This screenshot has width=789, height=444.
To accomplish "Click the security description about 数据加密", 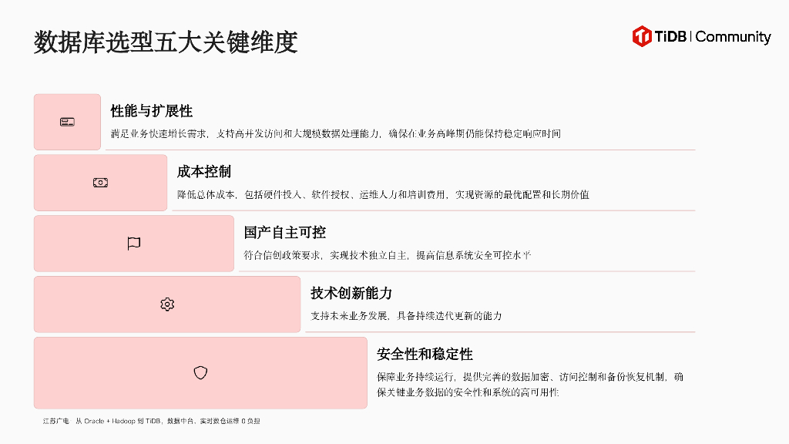I will 530,377.
